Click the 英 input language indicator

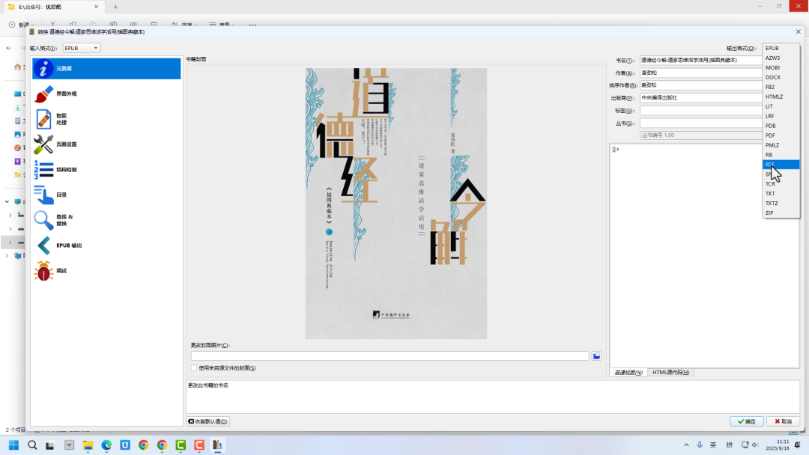click(713, 445)
